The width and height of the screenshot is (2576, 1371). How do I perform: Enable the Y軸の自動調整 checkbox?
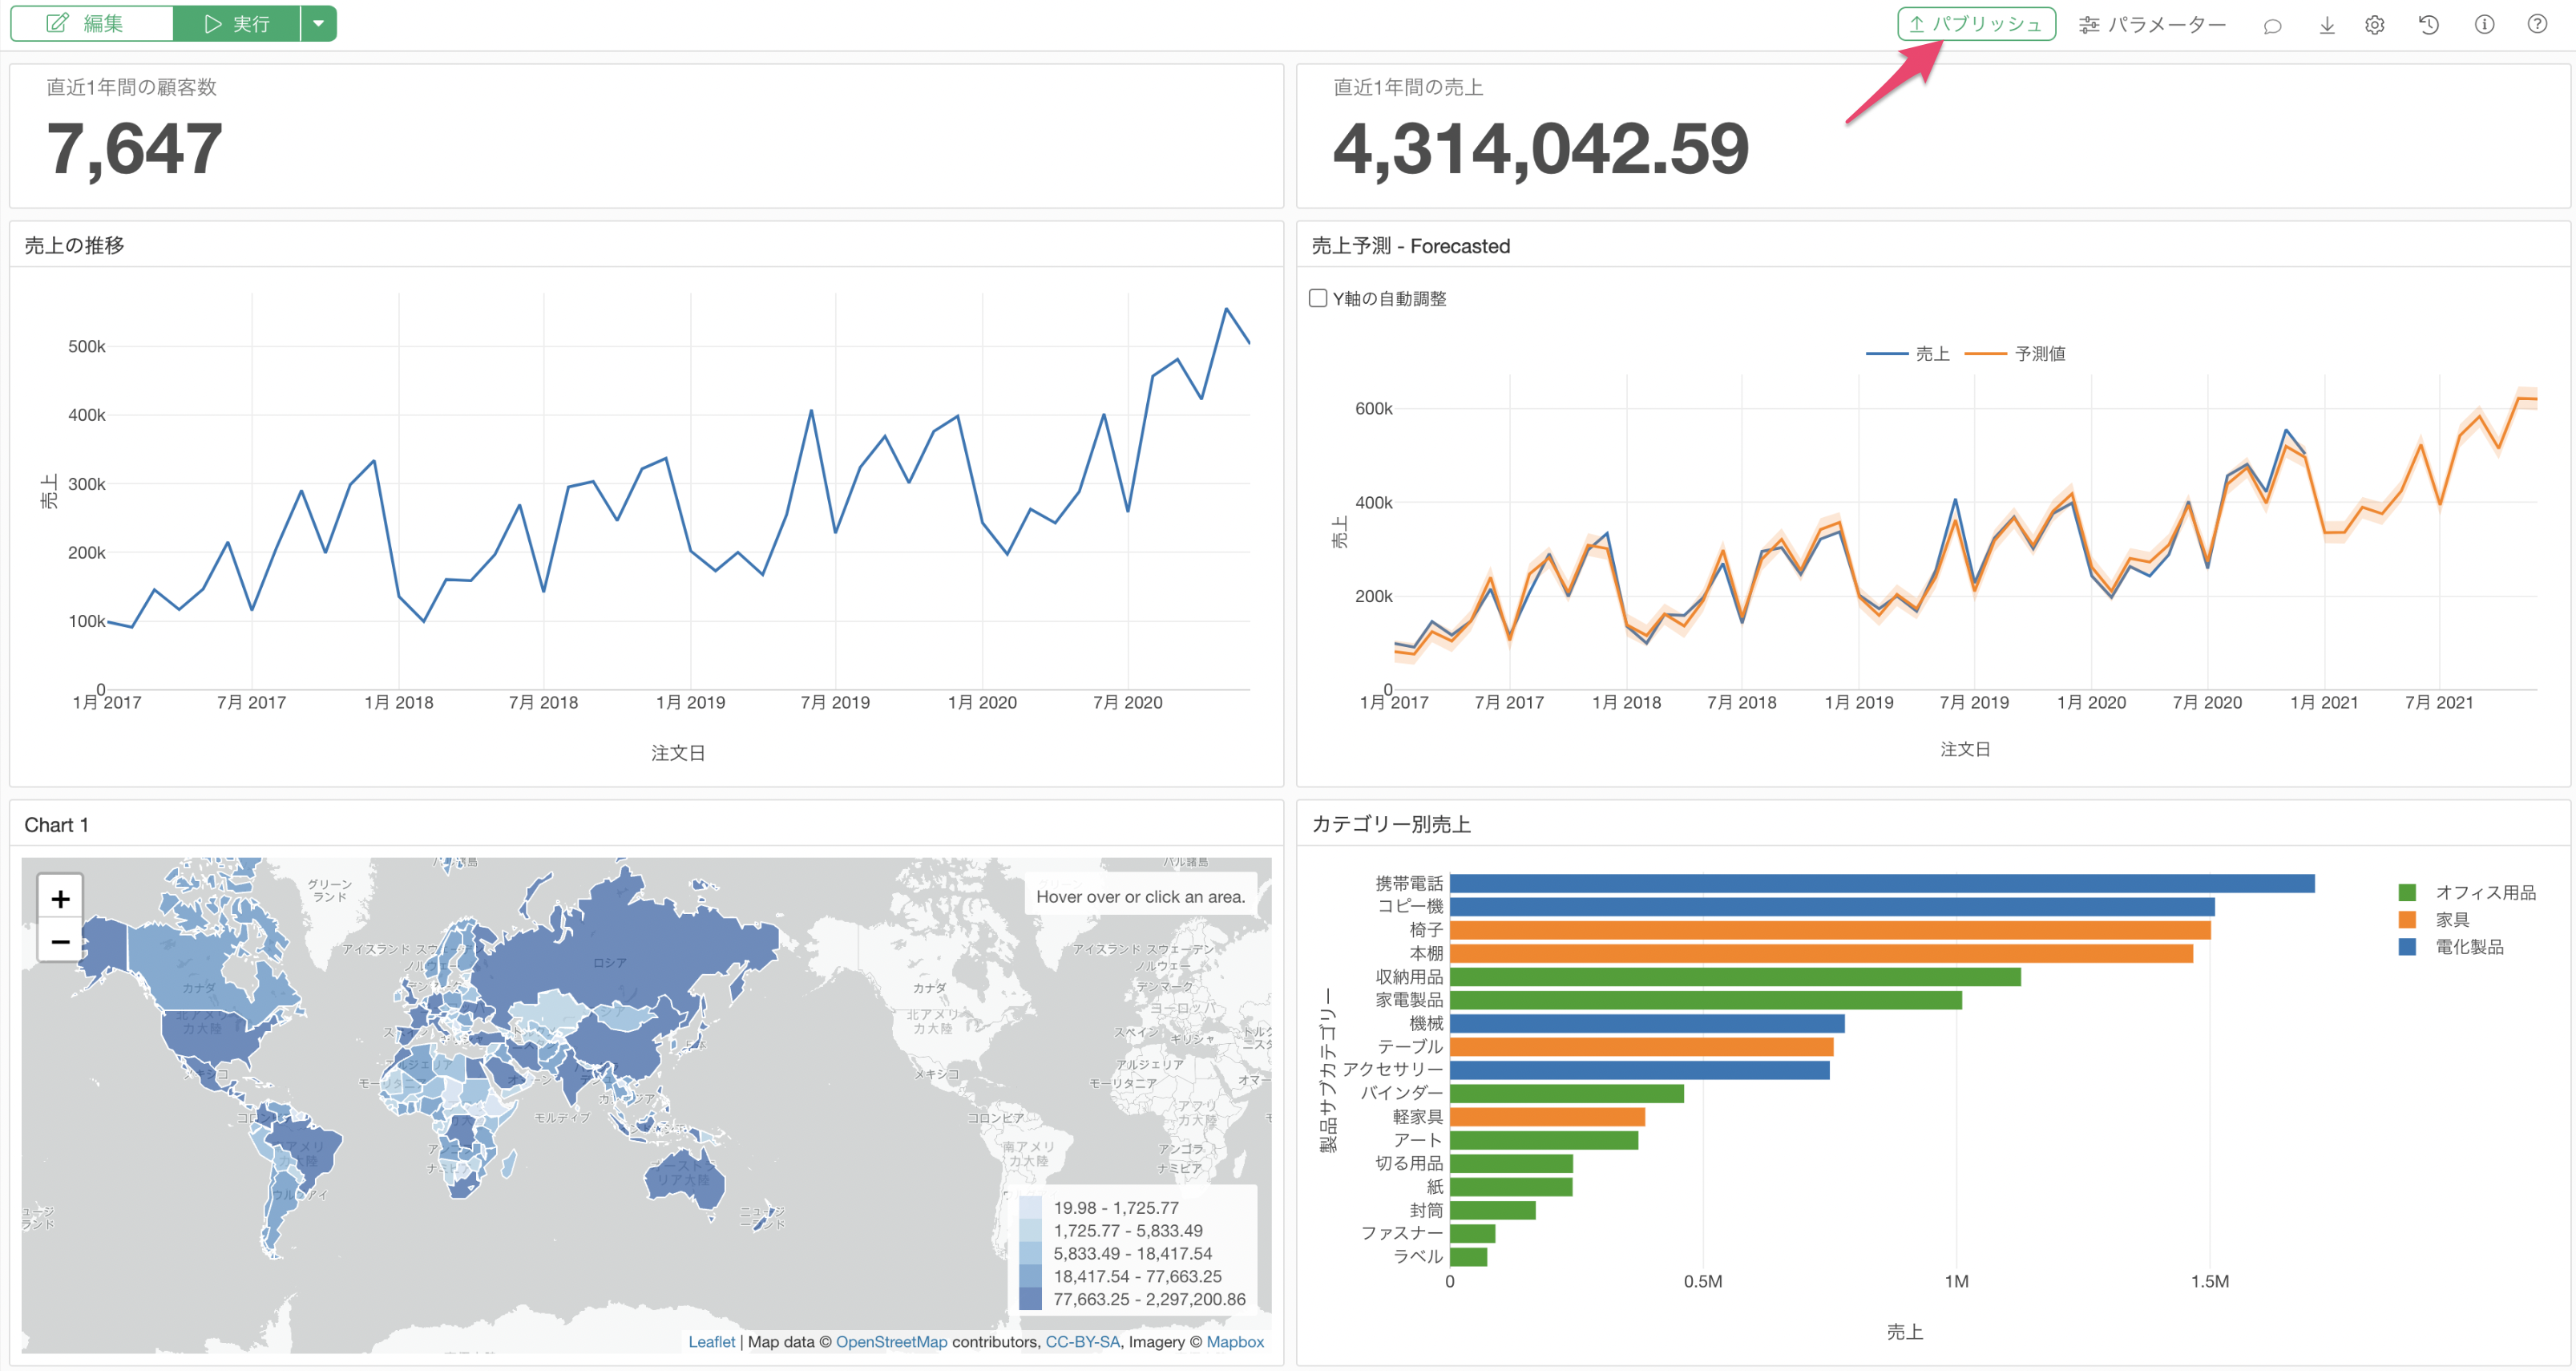[1318, 298]
